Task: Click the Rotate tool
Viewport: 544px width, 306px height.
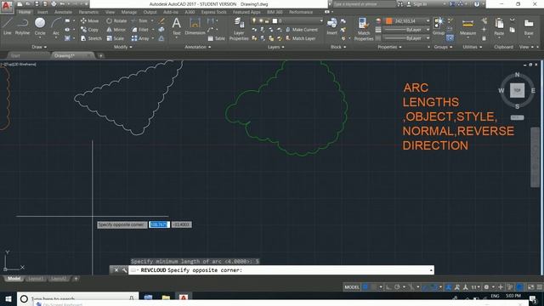Action: [116, 20]
